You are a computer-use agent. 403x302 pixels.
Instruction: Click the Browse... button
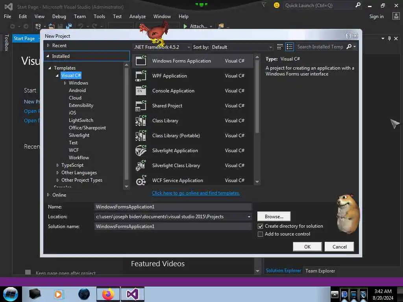pos(274,217)
